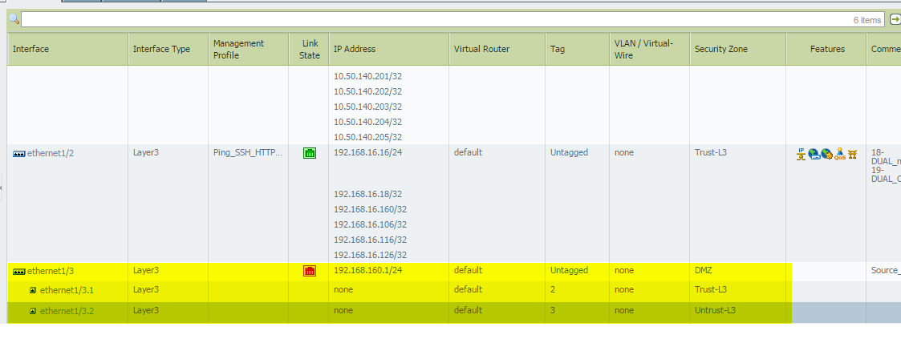Click the IP feature icon for ethernet1/2

point(801,154)
